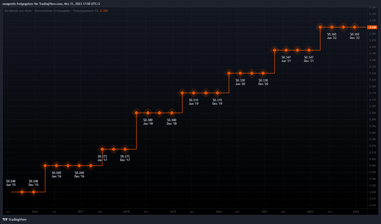This screenshot has width=381, height=224.
Task: Click the diamond marker for Dec '15 $0.240
Action: (33, 192)
